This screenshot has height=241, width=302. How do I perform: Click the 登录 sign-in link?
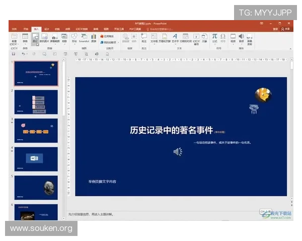(x=275, y=29)
